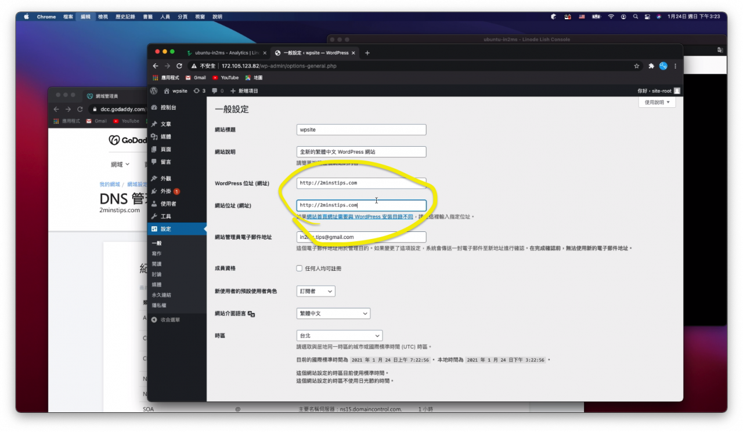Open the 隱私權 settings submenu
The width and height of the screenshot is (743, 432).
click(158, 305)
